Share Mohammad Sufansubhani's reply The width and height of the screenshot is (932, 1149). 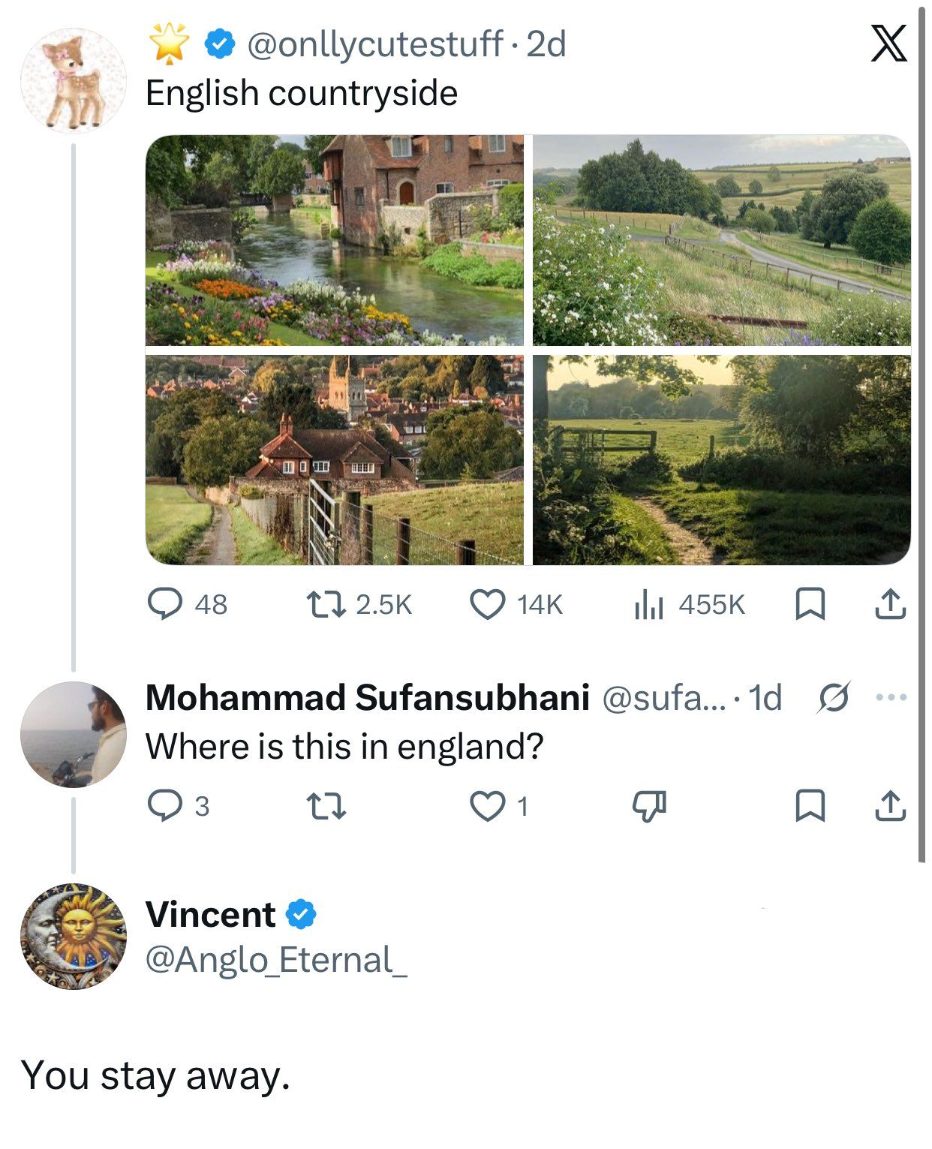pyautogui.click(x=891, y=806)
